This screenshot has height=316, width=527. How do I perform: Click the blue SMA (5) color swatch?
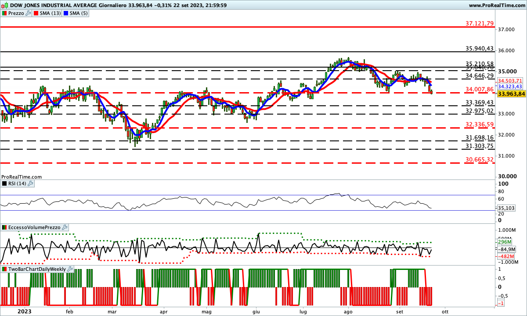66,14
